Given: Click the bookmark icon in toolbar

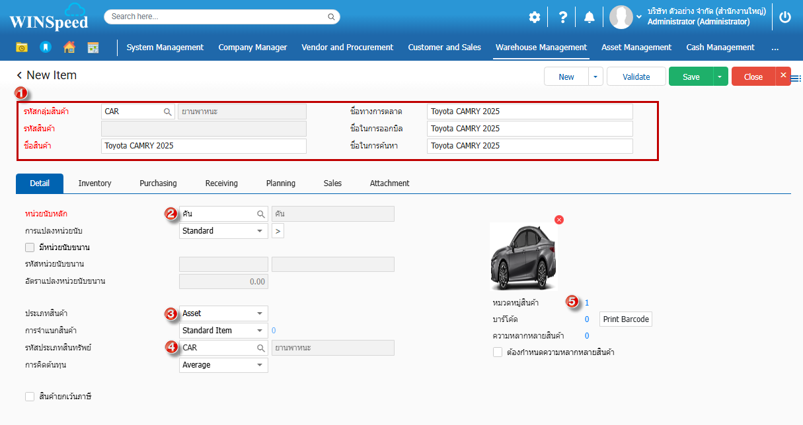Looking at the screenshot, I should pos(45,48).
